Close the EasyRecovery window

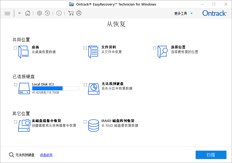pos(226,4)
